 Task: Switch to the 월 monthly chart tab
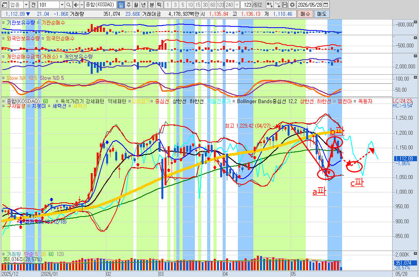point(136,5)
